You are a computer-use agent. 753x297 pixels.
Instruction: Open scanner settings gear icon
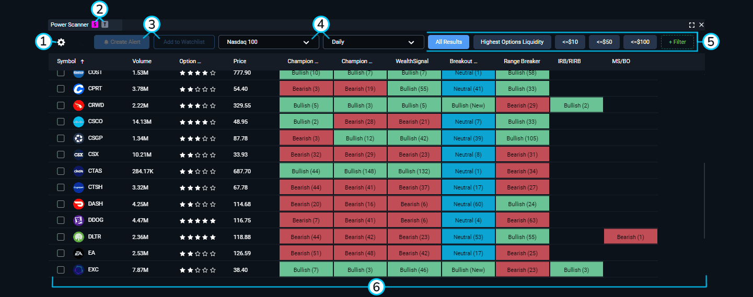click(x=61, y=42)
